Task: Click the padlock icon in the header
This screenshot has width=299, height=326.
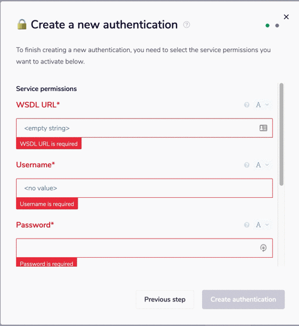Action: [22, 25]
